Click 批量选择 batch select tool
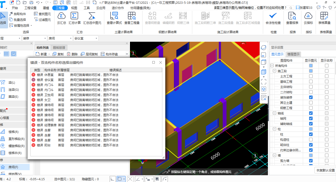The image size is (336, 182). (18, 20)
